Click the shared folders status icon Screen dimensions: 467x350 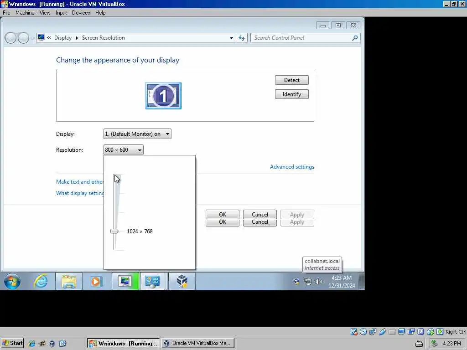(x=392, y=332)
